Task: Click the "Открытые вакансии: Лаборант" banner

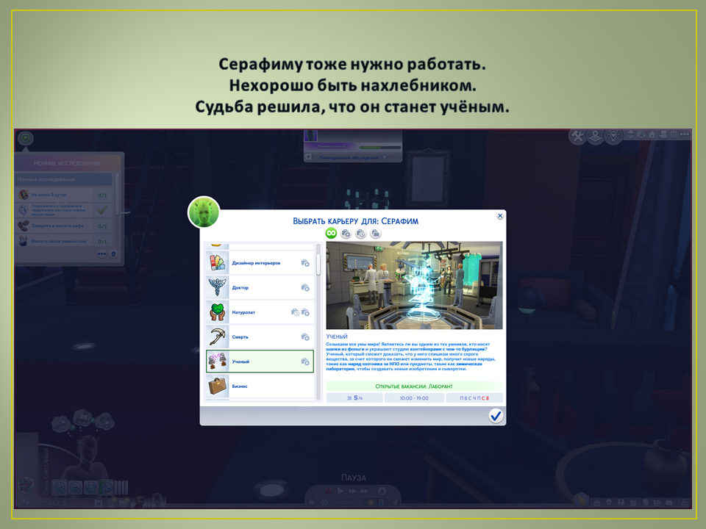Action: 414,386
